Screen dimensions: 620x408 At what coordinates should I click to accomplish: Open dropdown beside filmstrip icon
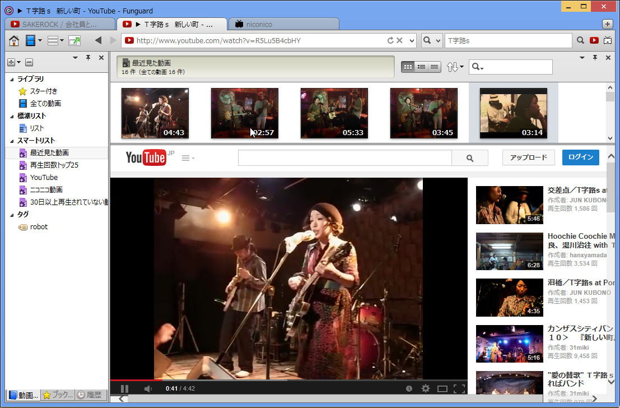point(40,41)
